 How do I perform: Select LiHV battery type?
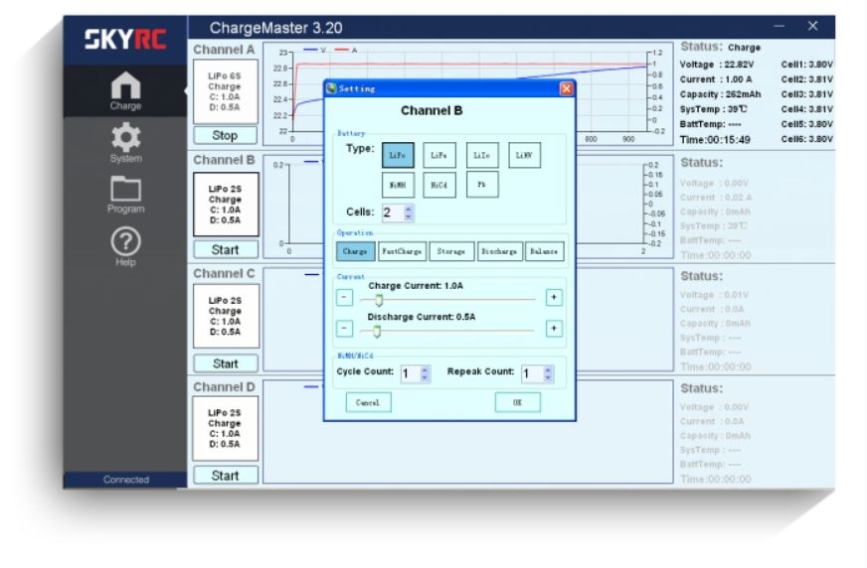click(524, 155)
